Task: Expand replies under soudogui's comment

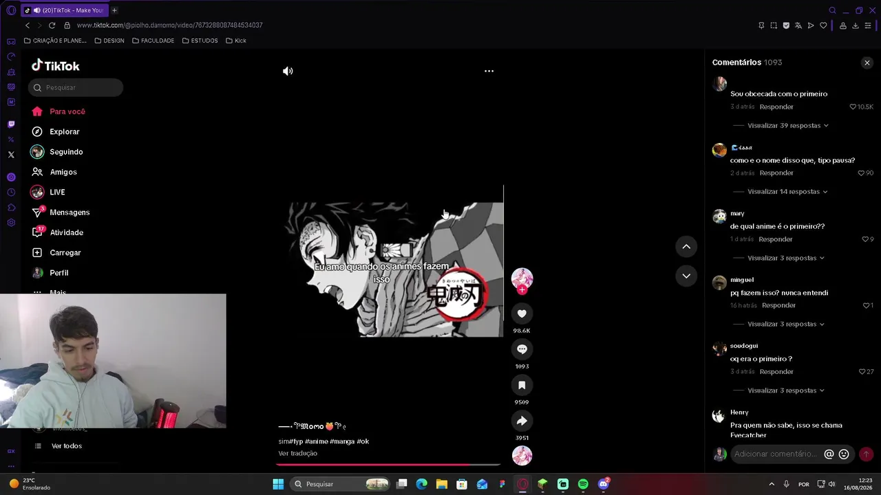Action: (x=786, y=390)
